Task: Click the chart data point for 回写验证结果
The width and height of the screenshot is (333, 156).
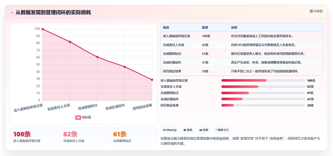Action: tap(152, 80)
